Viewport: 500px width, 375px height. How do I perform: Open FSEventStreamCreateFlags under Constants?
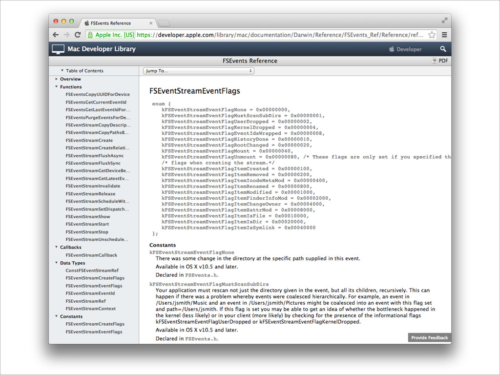[95, 324]
